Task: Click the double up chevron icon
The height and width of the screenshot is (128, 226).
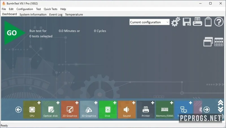Action: click(x=221, y=103)
